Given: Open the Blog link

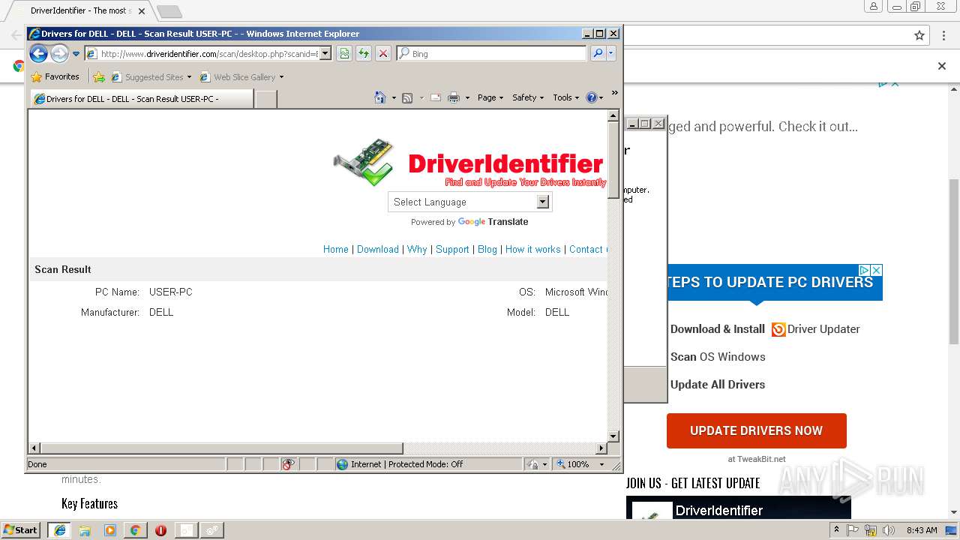Looking at the screenshot, I should 487,249.
